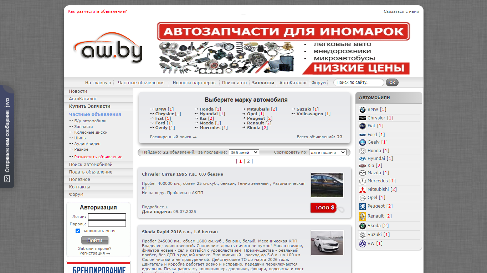Click the Opel logo icon in sidebar

[x=362, y=198]
